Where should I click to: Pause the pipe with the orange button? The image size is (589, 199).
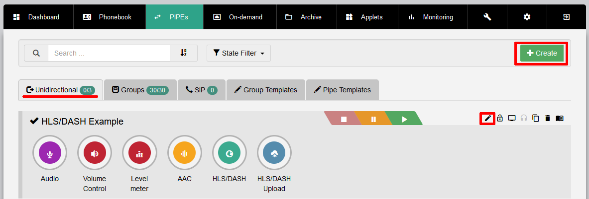(x=373, y=119)
